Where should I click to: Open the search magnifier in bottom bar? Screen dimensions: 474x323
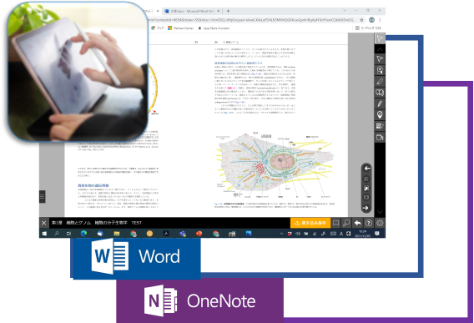click(x=346, y=223)
